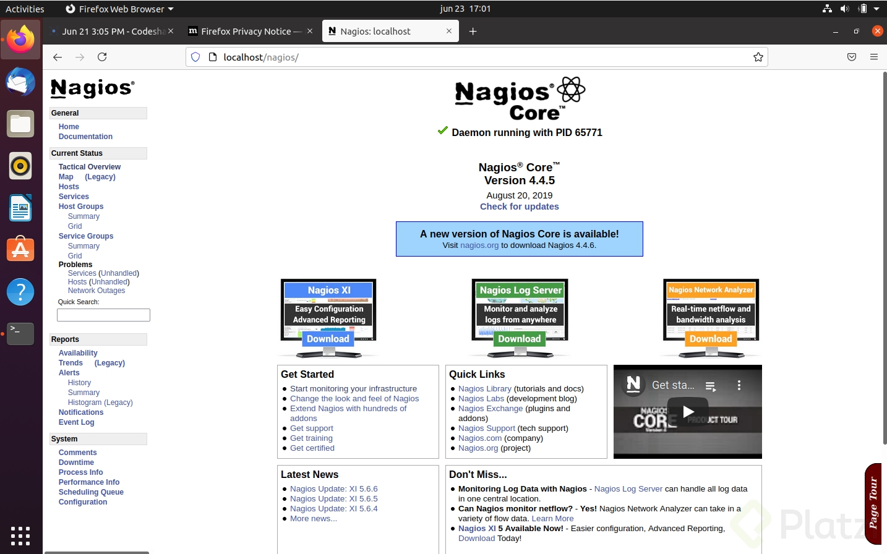Image resolution: width=887 pixels, height=554 pixels.
Task: Open the Map link in Current Status
Action: point(66,177)
